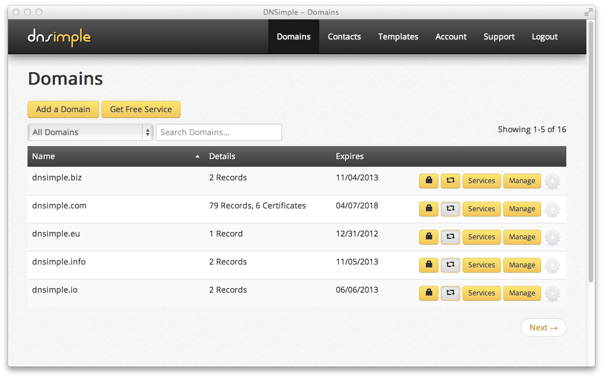Click the gear icon in dnsimple.info row

click(553, 265)
